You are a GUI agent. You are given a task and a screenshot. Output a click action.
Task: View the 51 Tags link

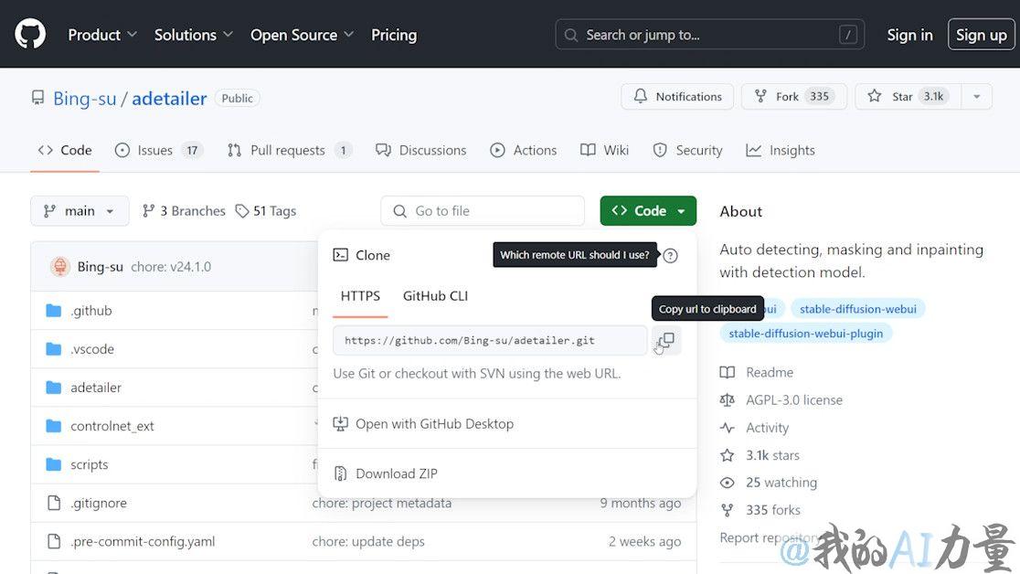point(265,211)
